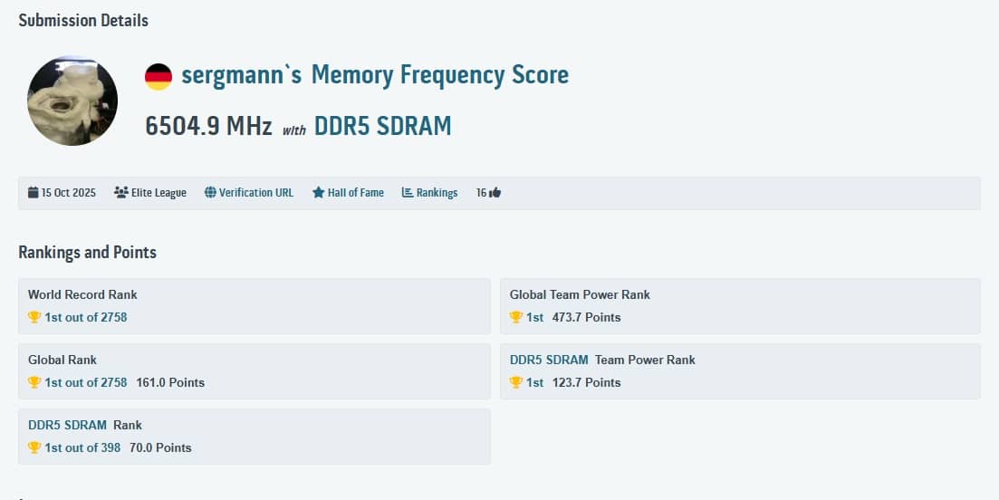Click the Elite League people icon
Image resolution: width=999 pixels, height=500 pixels.
(120, 193)
